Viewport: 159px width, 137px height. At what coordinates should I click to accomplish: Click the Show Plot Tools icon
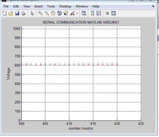[113, 13]
